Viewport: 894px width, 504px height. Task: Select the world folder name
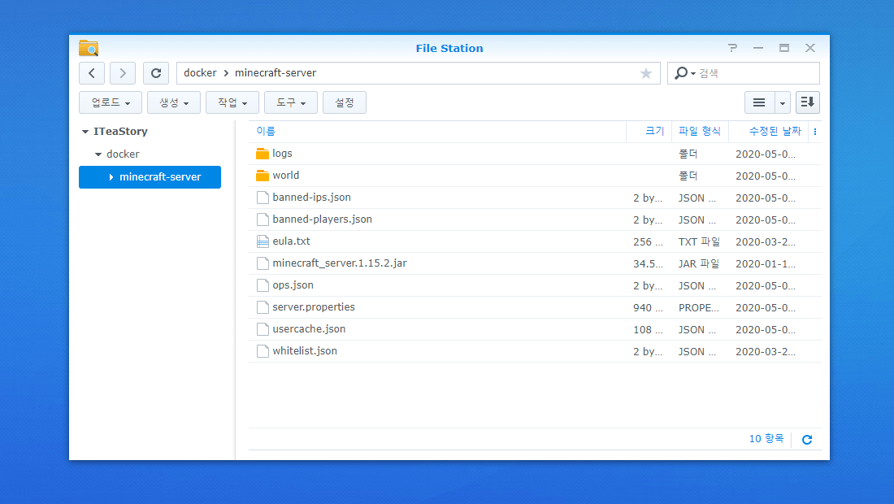pos(285,175)
